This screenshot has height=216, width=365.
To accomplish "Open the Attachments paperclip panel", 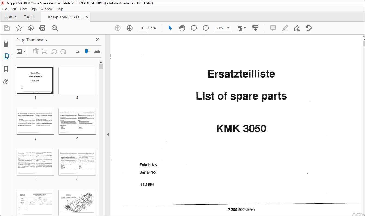I will 6,81.
